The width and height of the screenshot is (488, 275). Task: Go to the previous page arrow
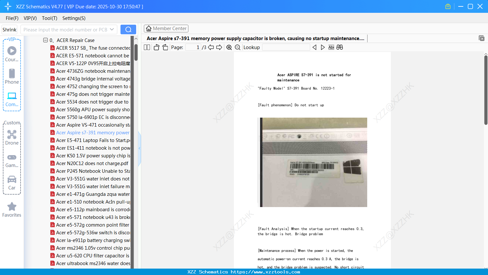(x=211, y=47)
